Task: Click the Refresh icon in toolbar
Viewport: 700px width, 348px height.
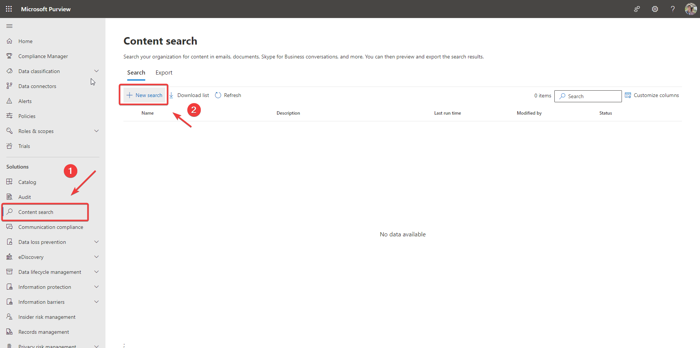Action: (218, 95)
